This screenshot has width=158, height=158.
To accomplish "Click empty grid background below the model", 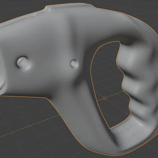I will (33, 139).
